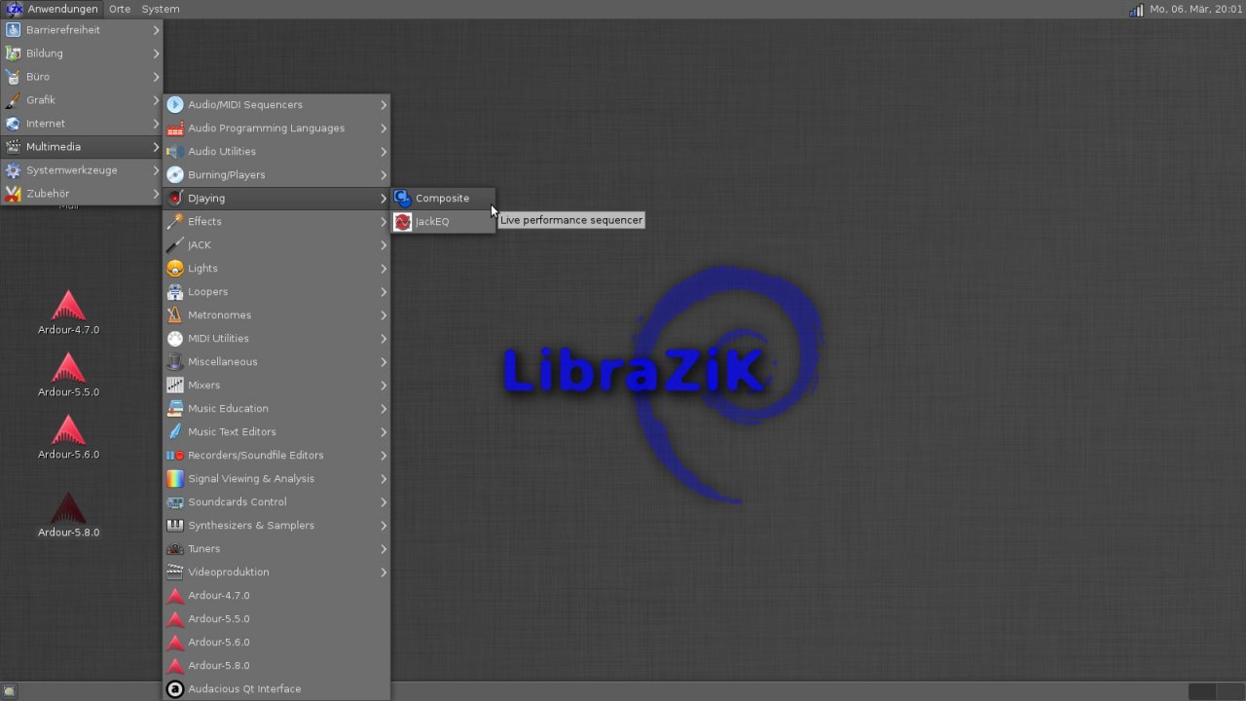Open the Ardour-5.6.0 desktop shortcut
Image resolution: width=1246 pixels, height=701 pixels.
pos(68,437)
